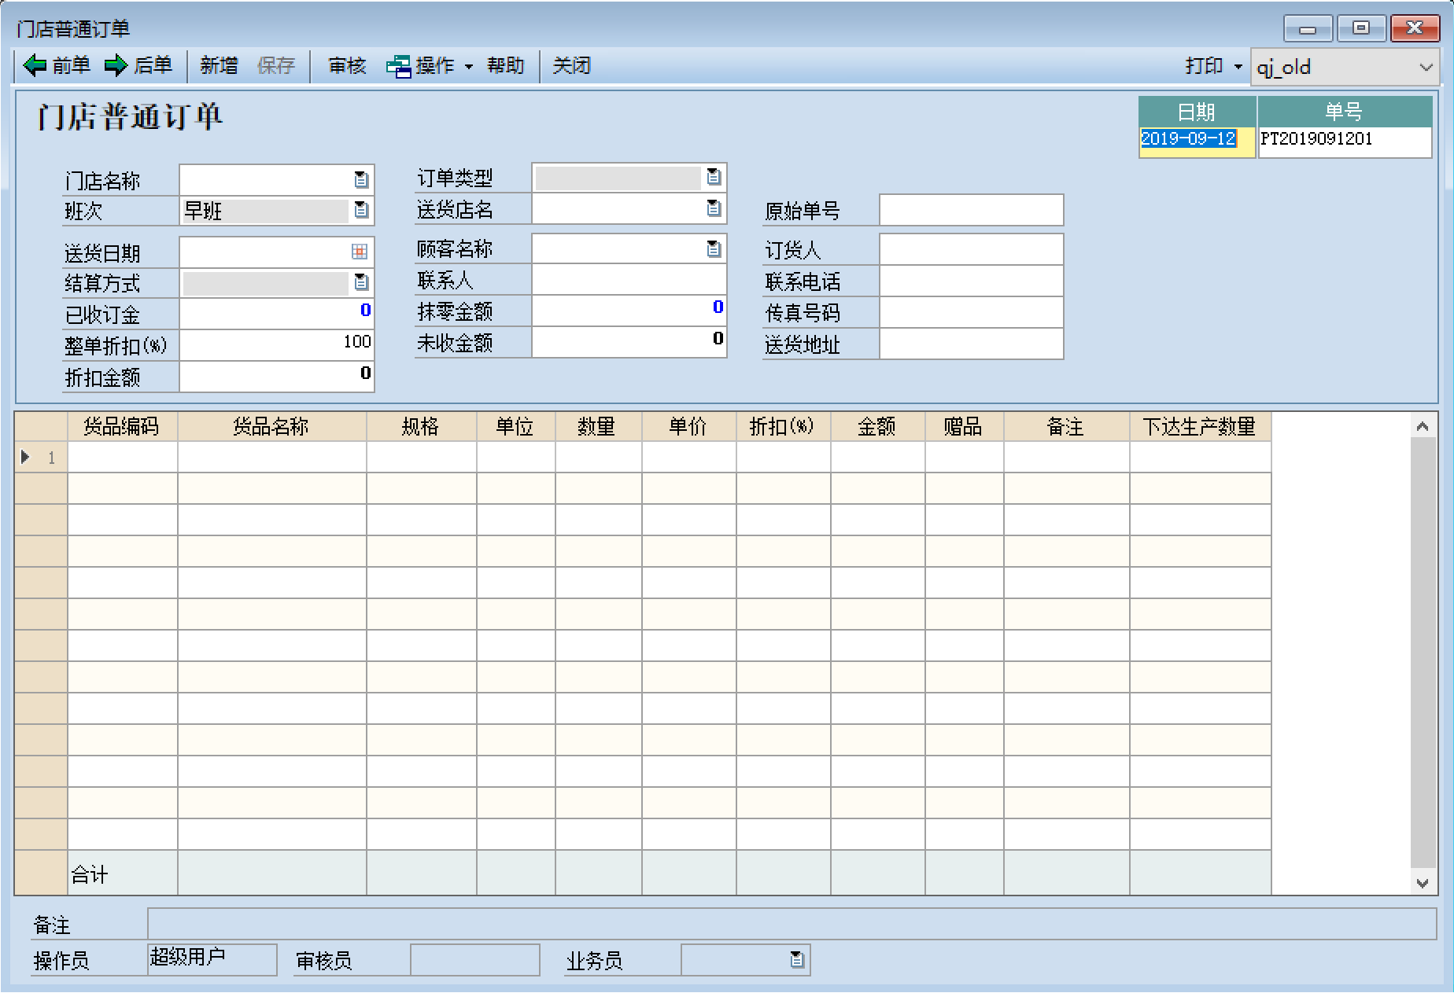This screenshot has width=1454, height=993.
Task: Select the 货品编码 cell in row 1
Action: 123,458
